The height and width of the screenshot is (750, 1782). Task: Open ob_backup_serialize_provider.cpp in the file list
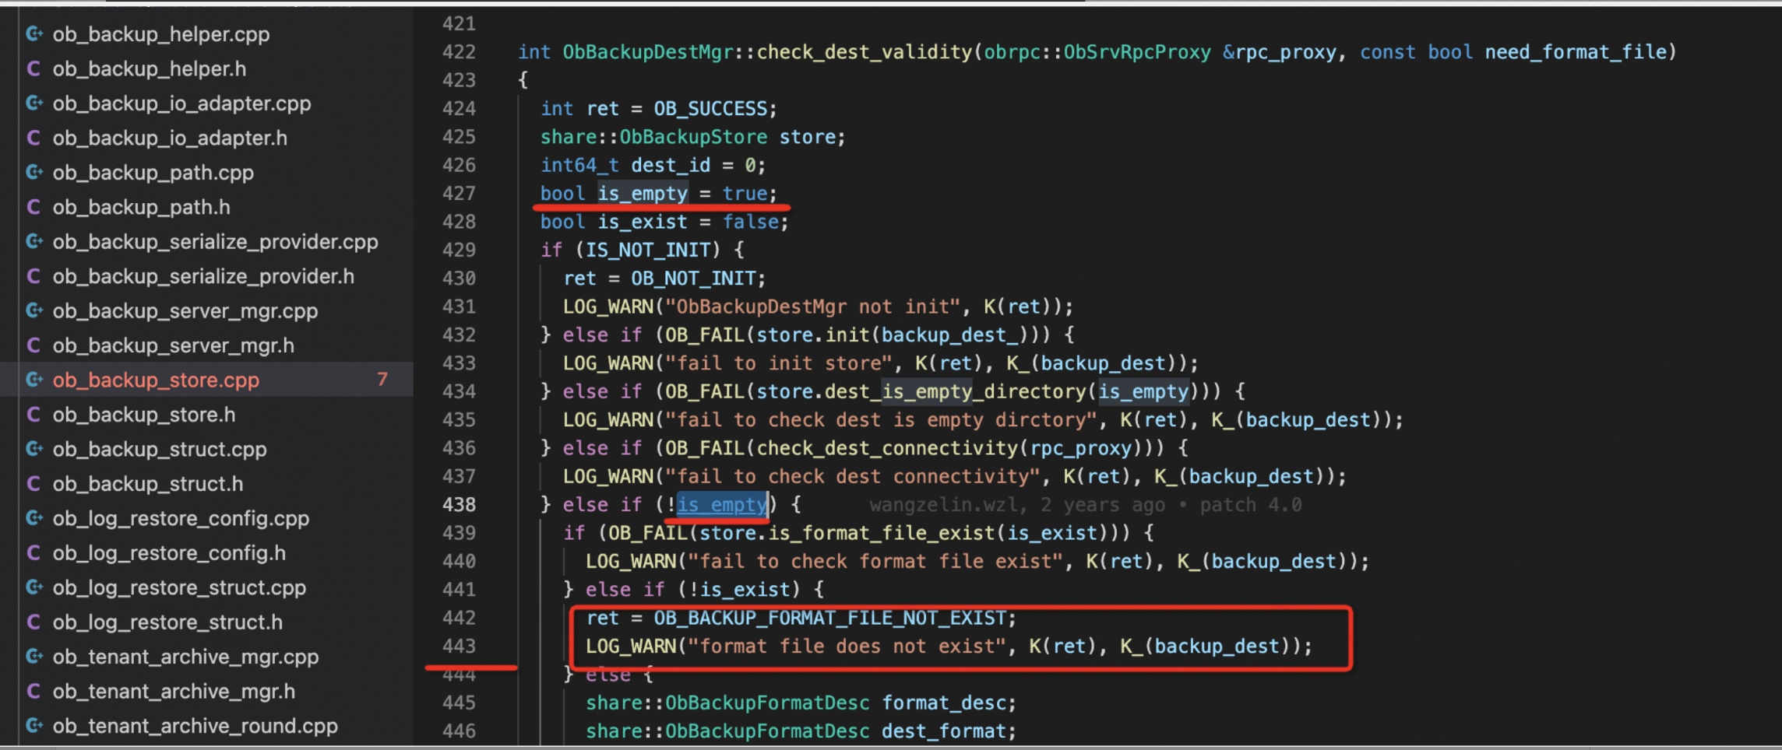point(216,242)
